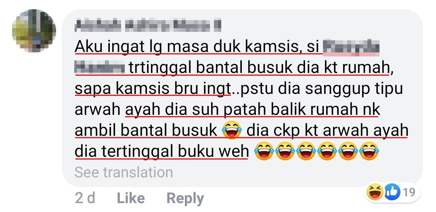This screenshot has height=212, width=436.
Task: Open the blurred tagged name after "kamsis, si"
Action: click(351, 48)
